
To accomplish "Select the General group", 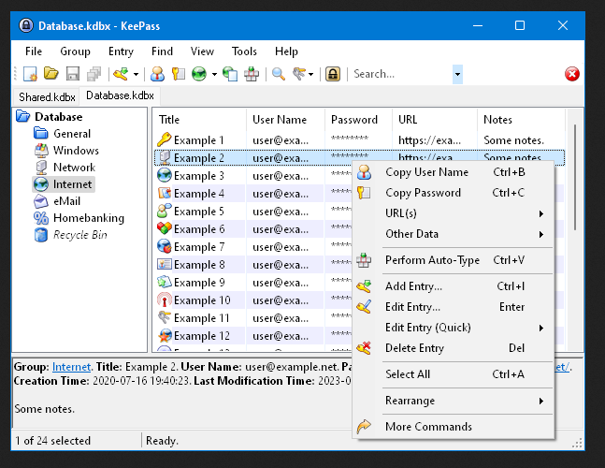I will click(x=72, y=134).
